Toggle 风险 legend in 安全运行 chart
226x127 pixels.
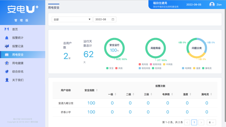[x=119, y=68]
